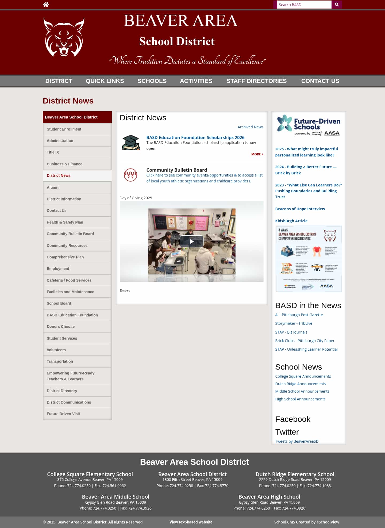Select Administration in sidebar
385x528 pixels.
[x=77, y=141]
